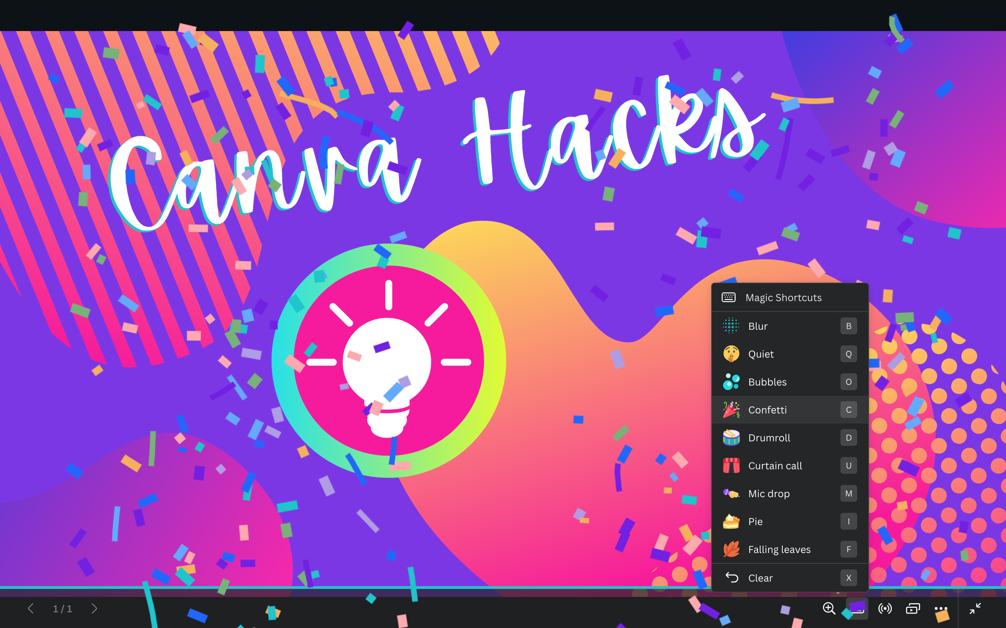Click the Bubbles effect icon
1006x628 pixels.
731,381
